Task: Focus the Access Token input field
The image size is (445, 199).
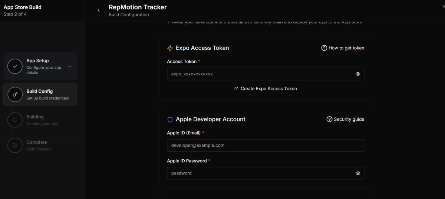Action: click(x=266, y=74)
